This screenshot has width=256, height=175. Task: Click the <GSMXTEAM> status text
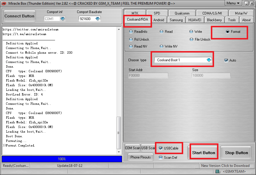pyautogui.click(x=234, y=171)
